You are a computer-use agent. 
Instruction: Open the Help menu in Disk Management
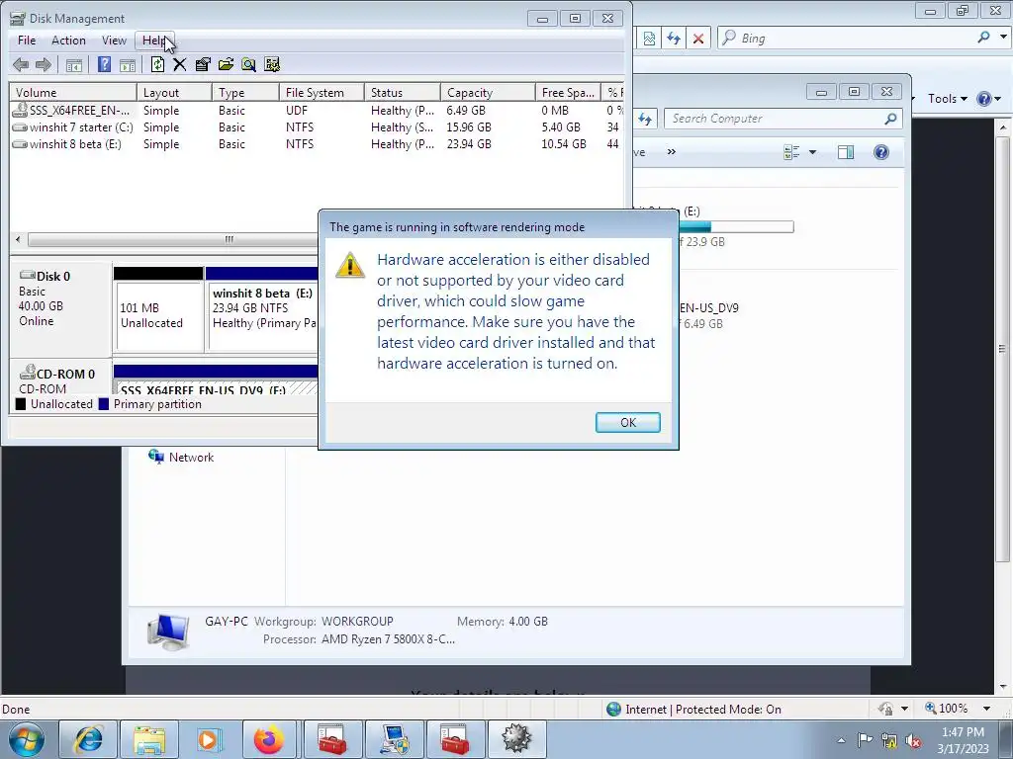(x=154, y=40)
